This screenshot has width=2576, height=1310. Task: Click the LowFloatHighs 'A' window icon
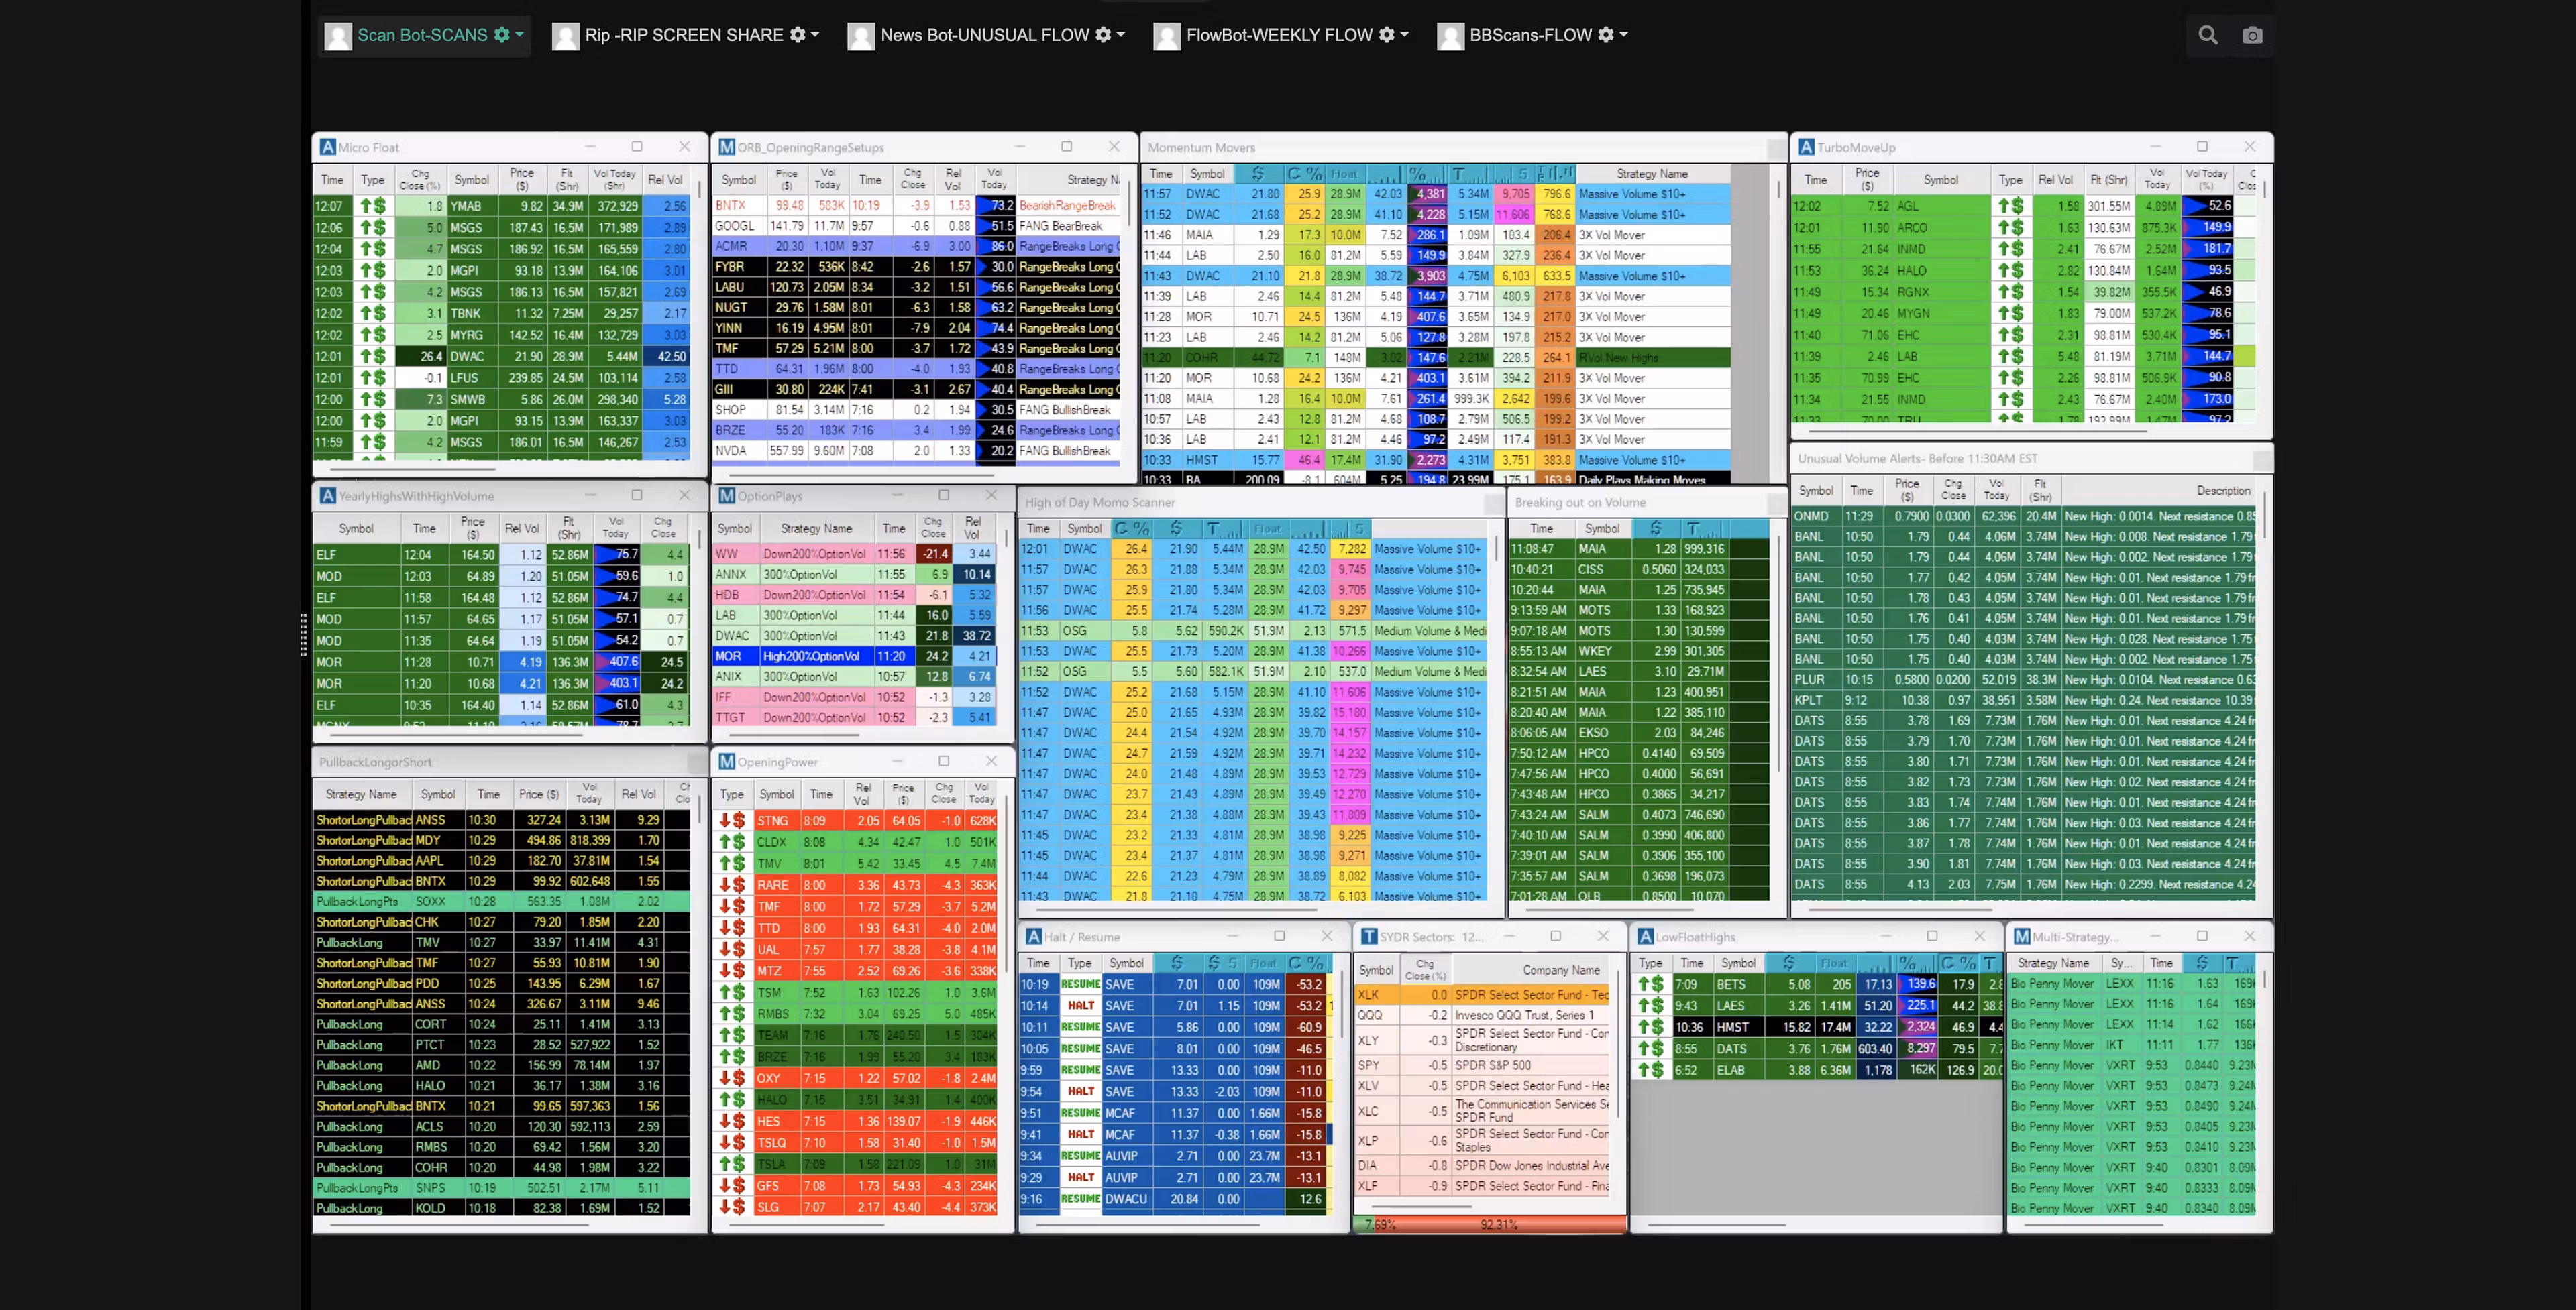[1645, 937]
